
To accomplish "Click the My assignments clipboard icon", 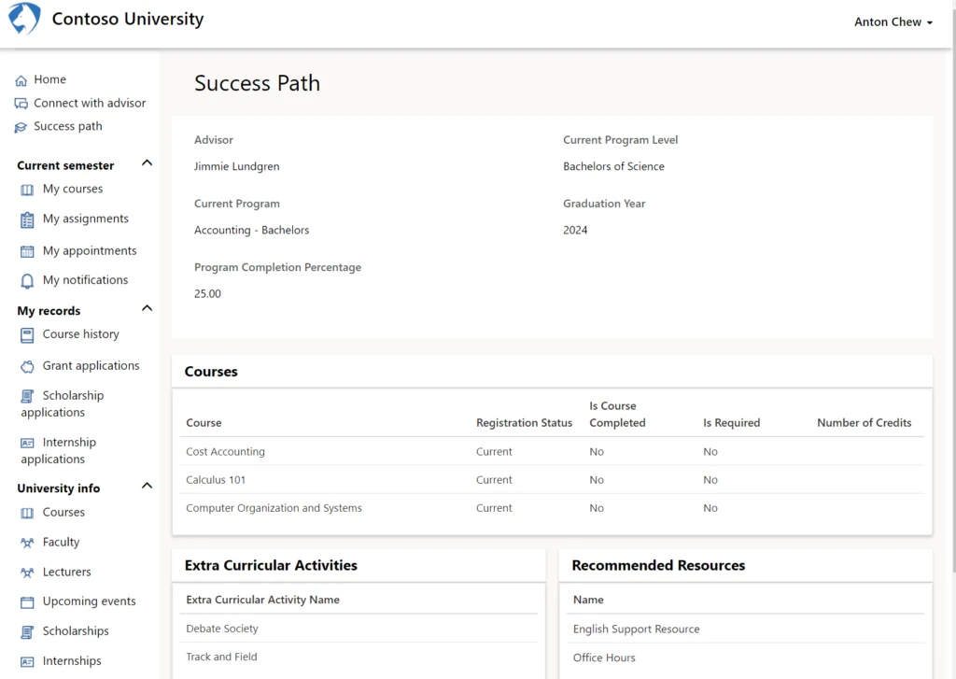I will tap(28, 219).
